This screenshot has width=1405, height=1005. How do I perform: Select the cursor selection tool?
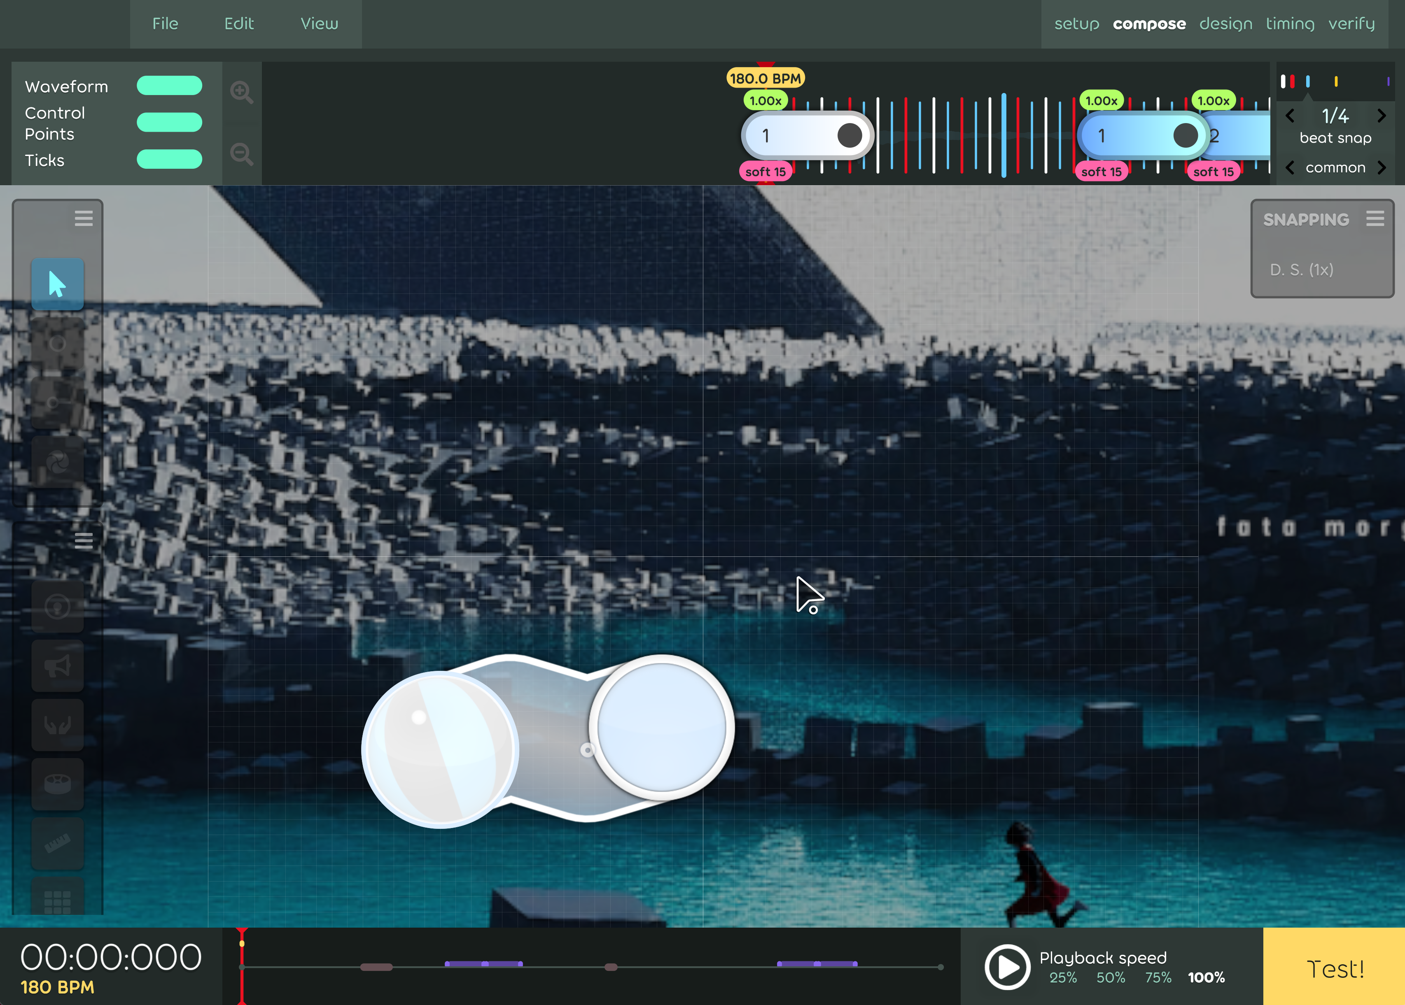tap(58, 284)
